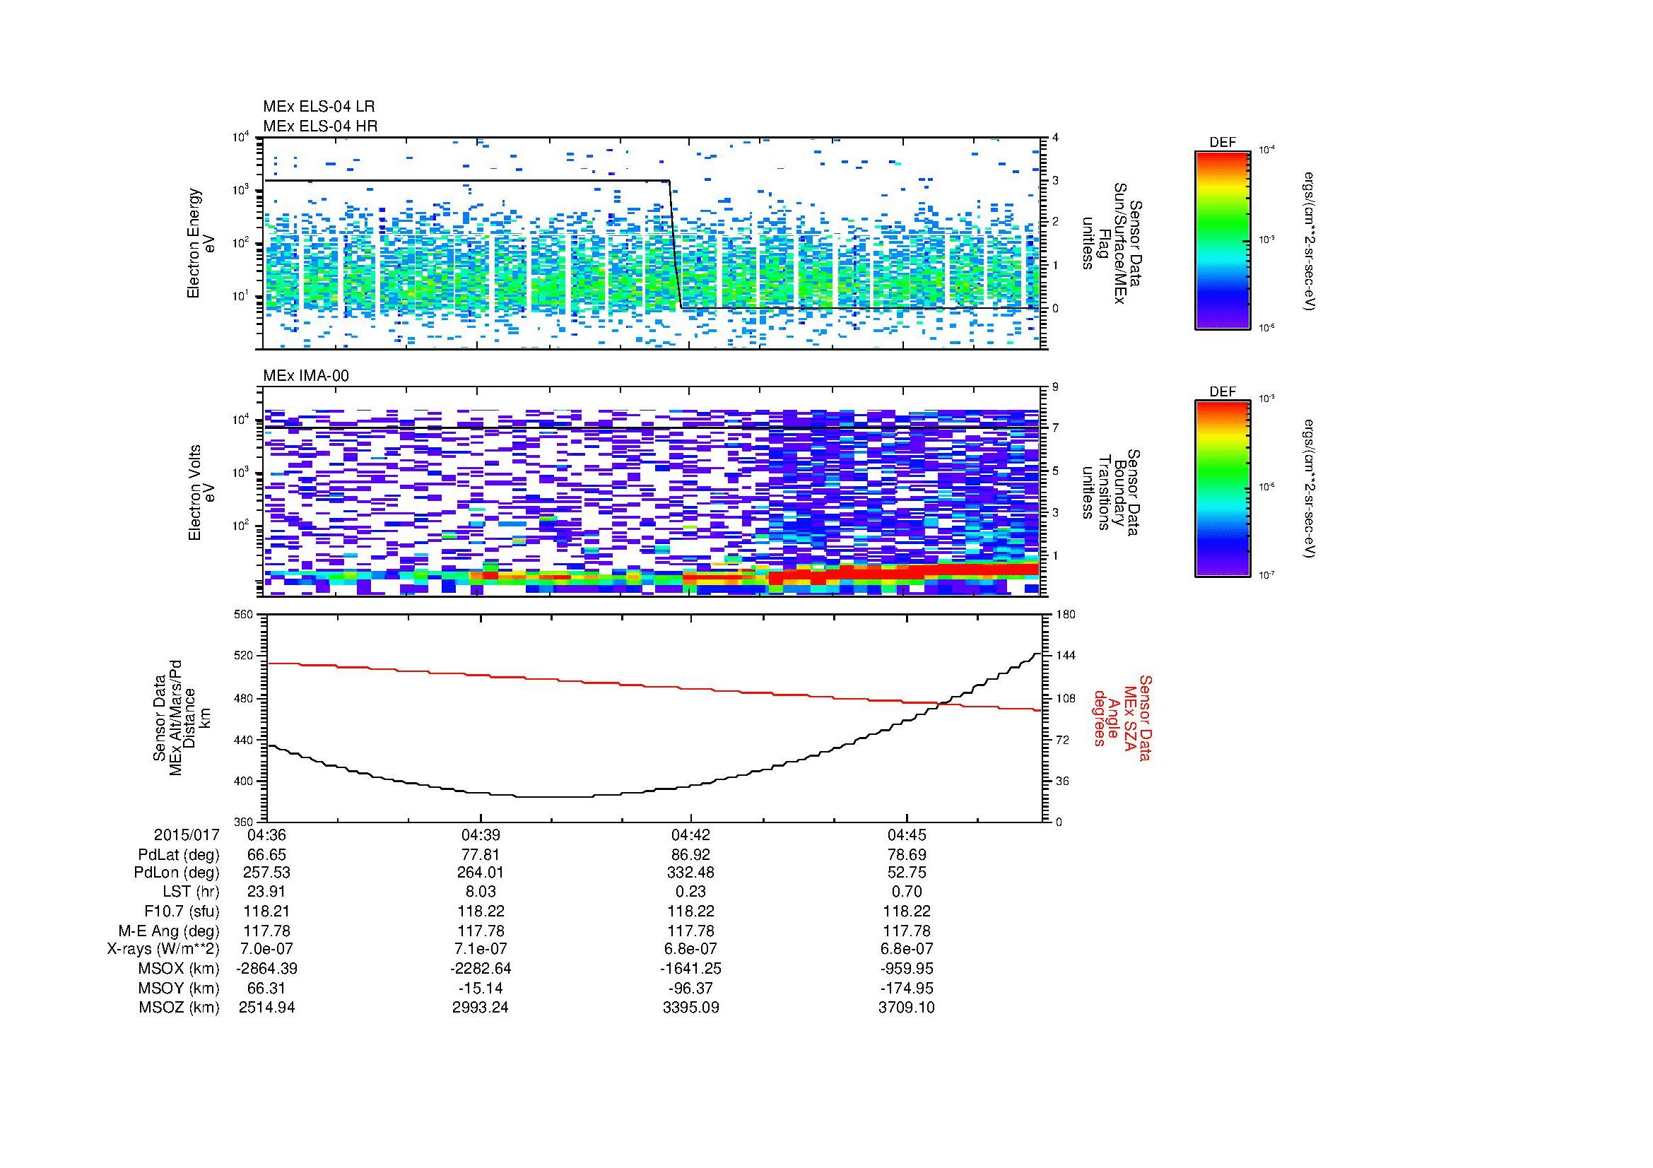The width and height of the screenshot is (1653, 1168).
Task: Click the MSOZ value 3709.10
Action: [907, 1008]
